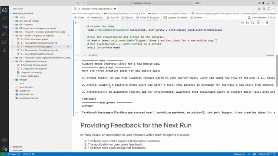Open notebook toolbar overflow ellipsis
278x156 pixels.
(206, 17)
